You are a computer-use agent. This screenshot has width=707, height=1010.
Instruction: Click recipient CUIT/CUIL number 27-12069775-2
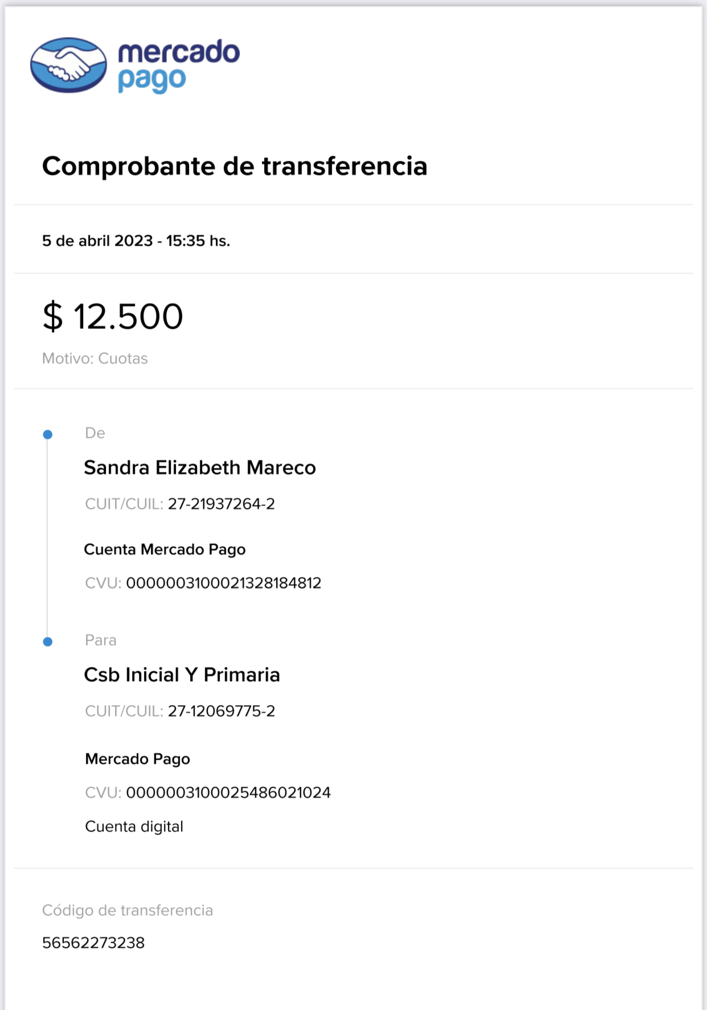(x=221, y=711)
